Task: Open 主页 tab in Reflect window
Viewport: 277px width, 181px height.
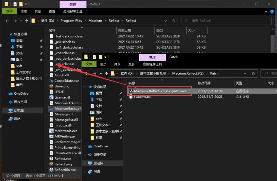Action: click(24, 11)
